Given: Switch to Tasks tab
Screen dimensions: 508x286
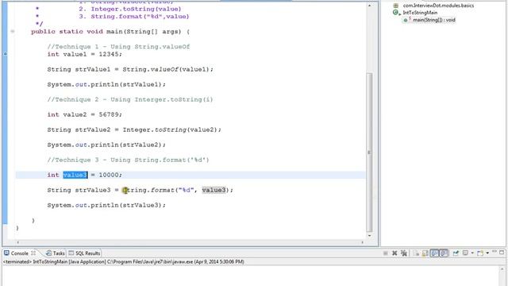Looking at the screenshot, I should pos(55,253).
